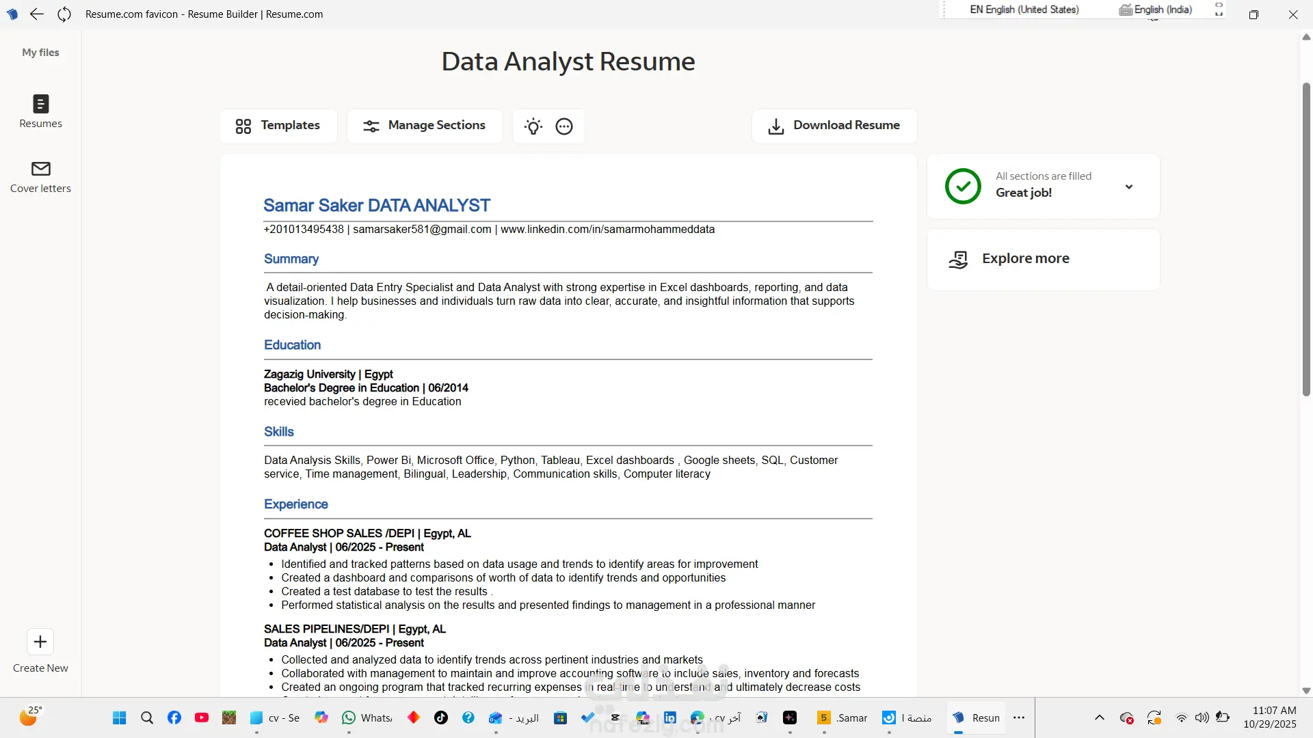Viewport: 1313px width, 738px height.
Task: Expand the All sections are filled chevron
Action: (x=1129, y=187)
